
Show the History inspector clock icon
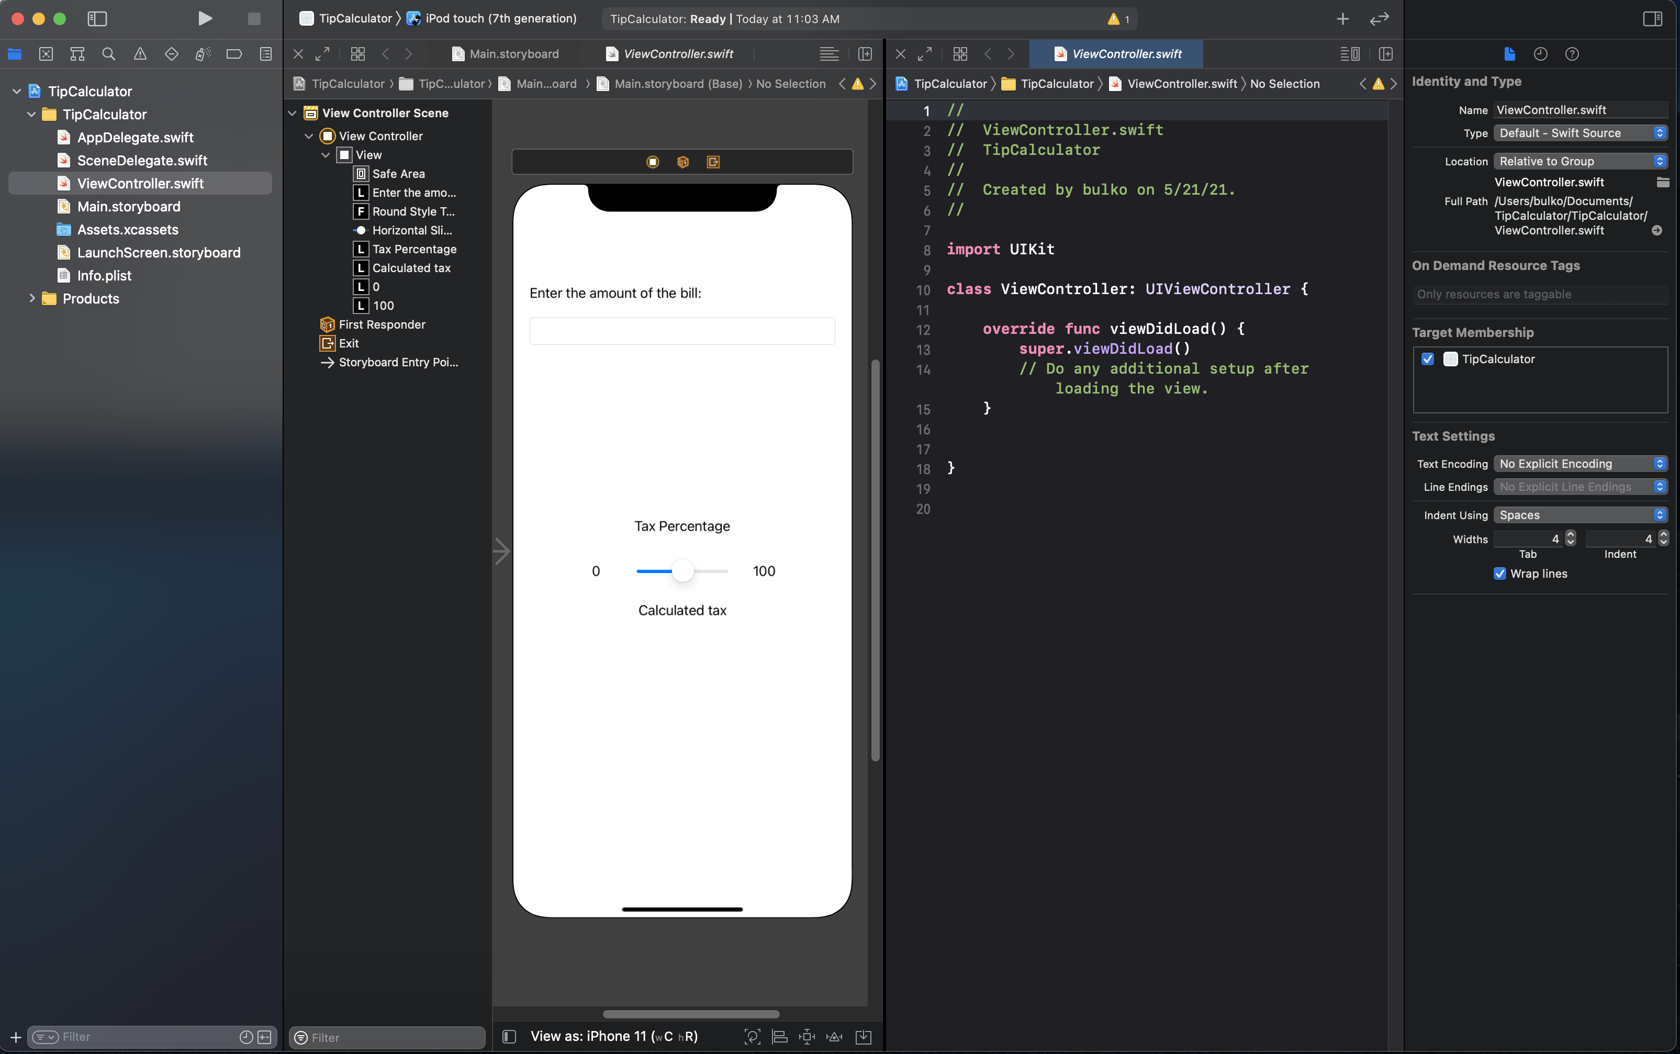pyautogui.click(x=1541, y=54)
